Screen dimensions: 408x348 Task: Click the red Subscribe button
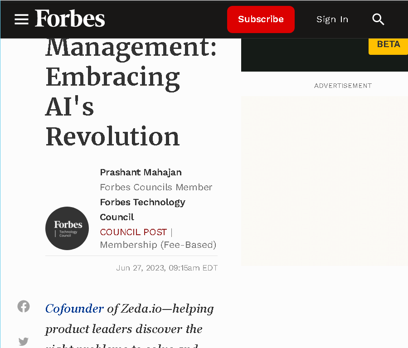261,19
